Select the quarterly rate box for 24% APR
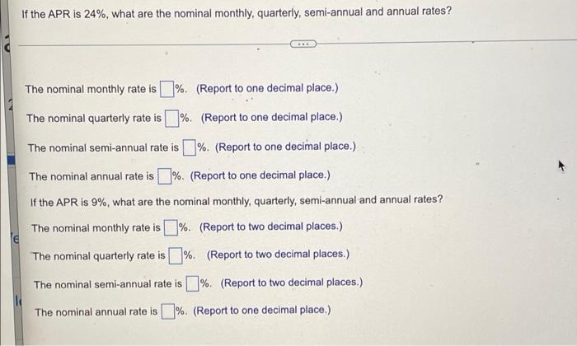The image size is (577, 346). point(171,119)
